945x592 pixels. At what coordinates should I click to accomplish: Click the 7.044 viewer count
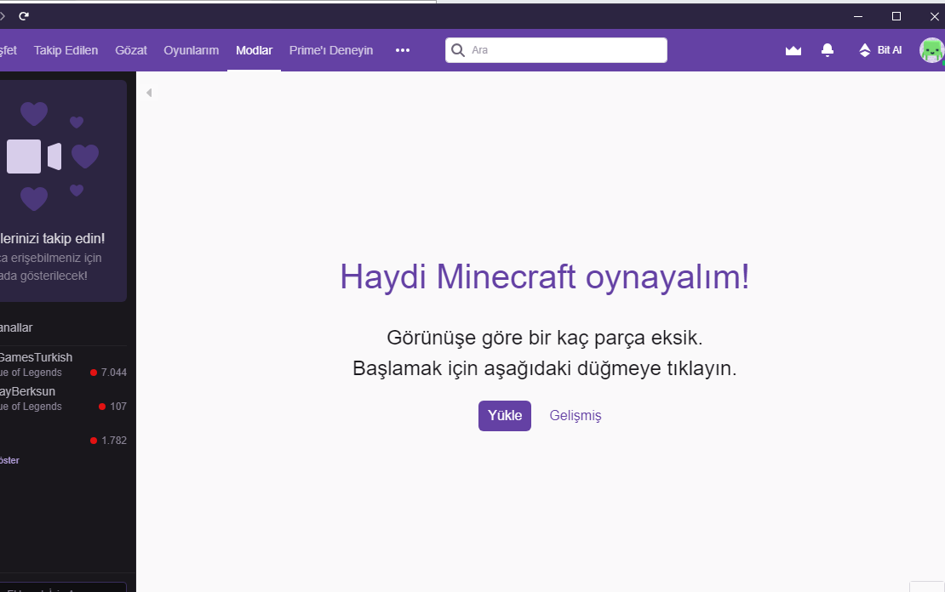[x=114, y=373]
